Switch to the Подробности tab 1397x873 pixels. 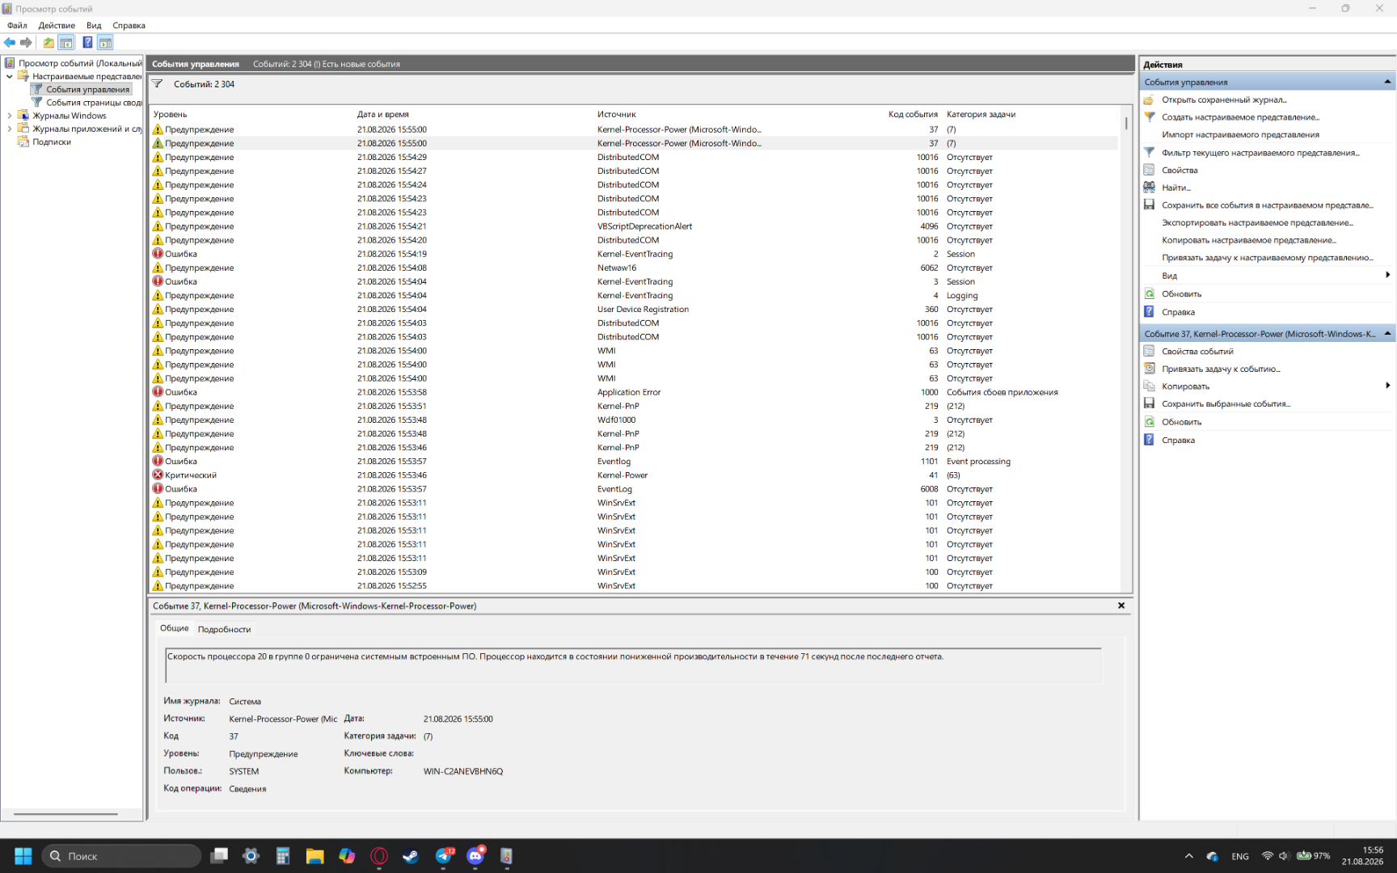point(224,629)
